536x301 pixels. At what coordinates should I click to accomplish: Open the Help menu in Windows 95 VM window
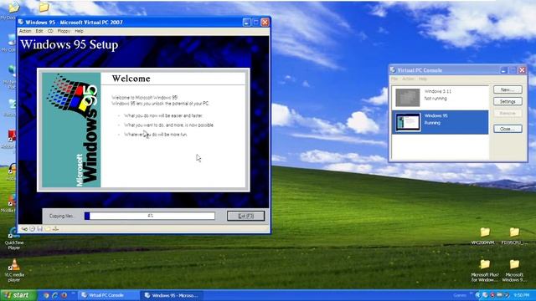(x=79, y=31)
